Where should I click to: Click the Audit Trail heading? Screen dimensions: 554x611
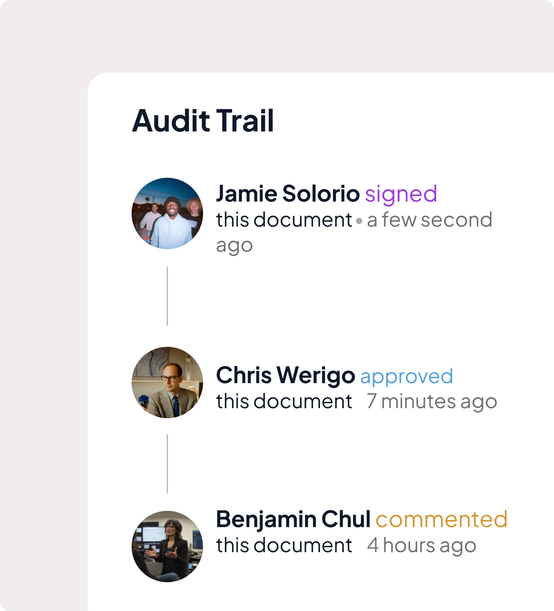(203, 121)
